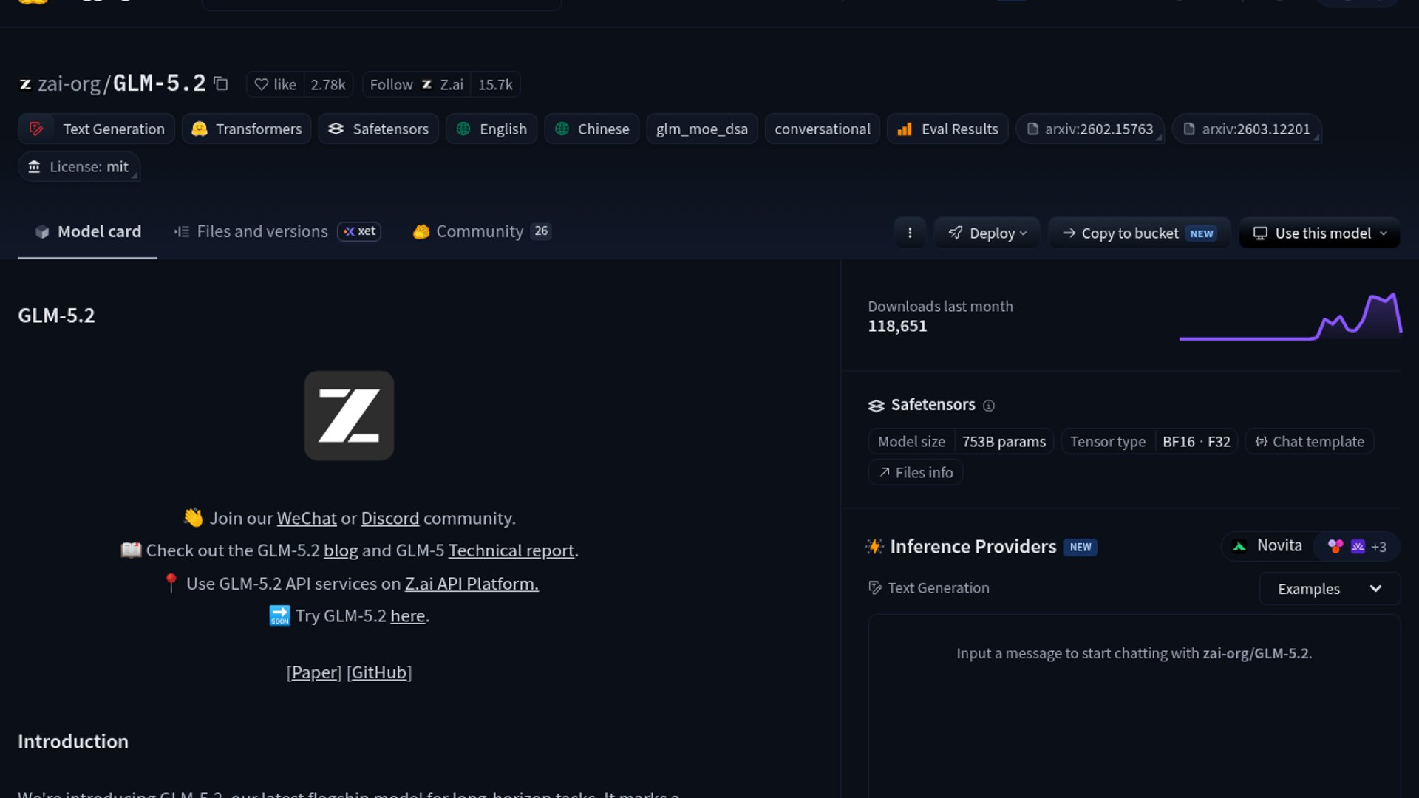
Task: Open the conversational tag
Action: coord(823,129)
